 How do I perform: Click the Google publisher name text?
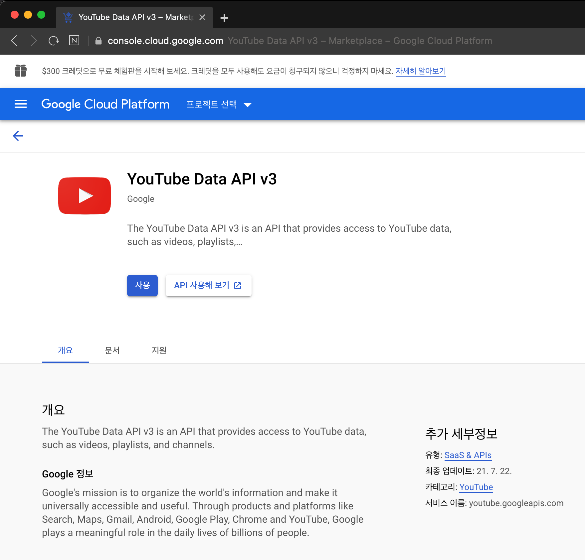(141, 199)
